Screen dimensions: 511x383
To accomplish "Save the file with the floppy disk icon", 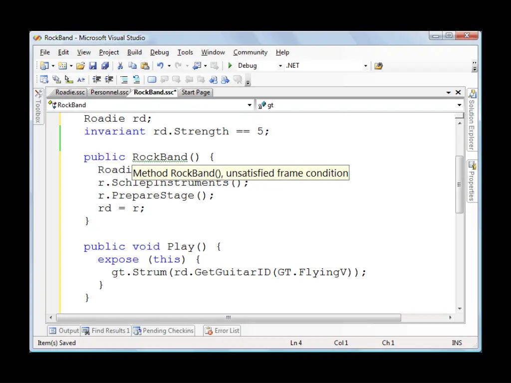I will pyautogui.click(x=93, y=66).
